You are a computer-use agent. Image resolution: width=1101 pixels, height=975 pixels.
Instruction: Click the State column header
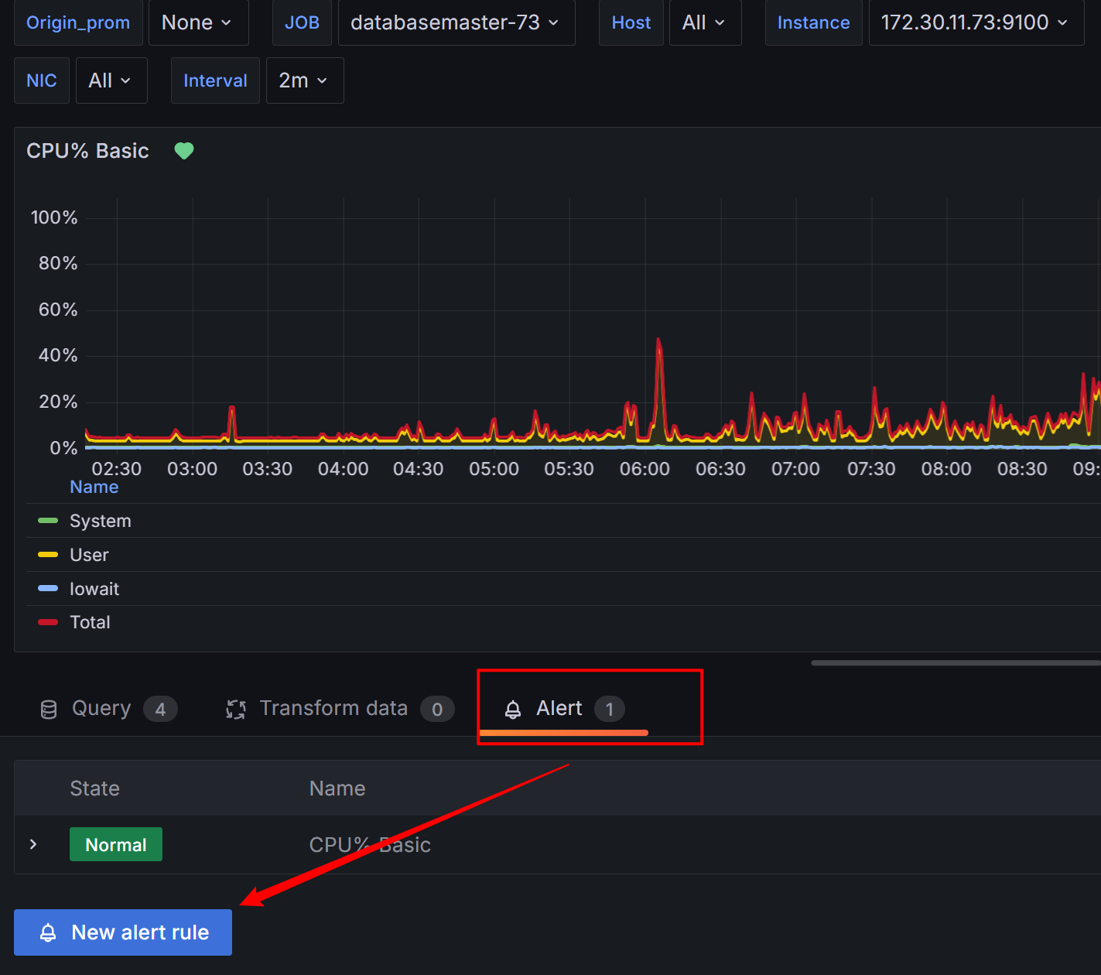94,789
